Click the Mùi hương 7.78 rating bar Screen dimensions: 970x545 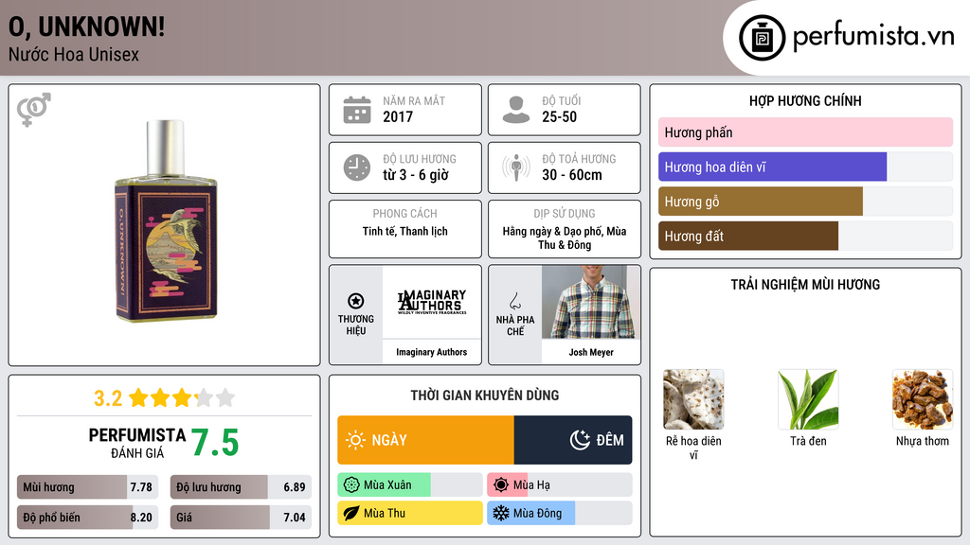click(87, 487)
